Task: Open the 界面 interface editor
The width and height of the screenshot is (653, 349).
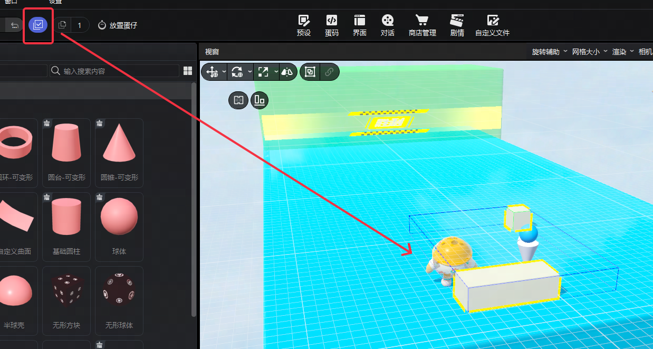Action: coord(360,25)
